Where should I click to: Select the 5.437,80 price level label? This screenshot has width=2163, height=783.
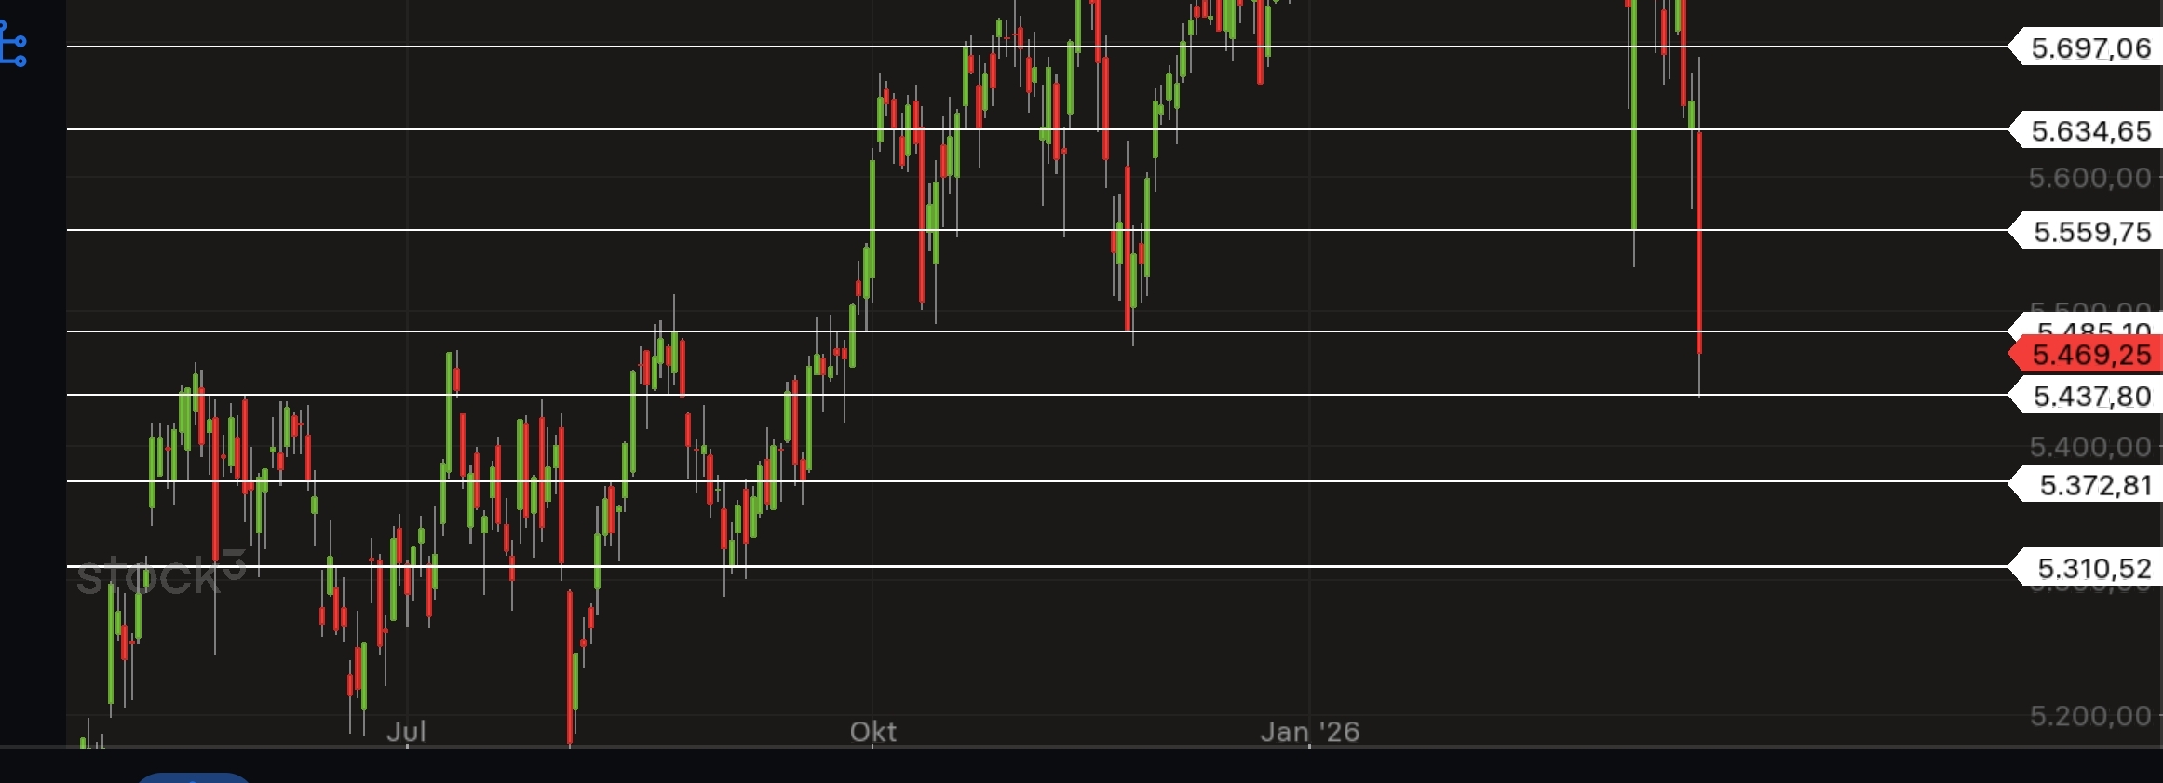tap(2087, 396)
